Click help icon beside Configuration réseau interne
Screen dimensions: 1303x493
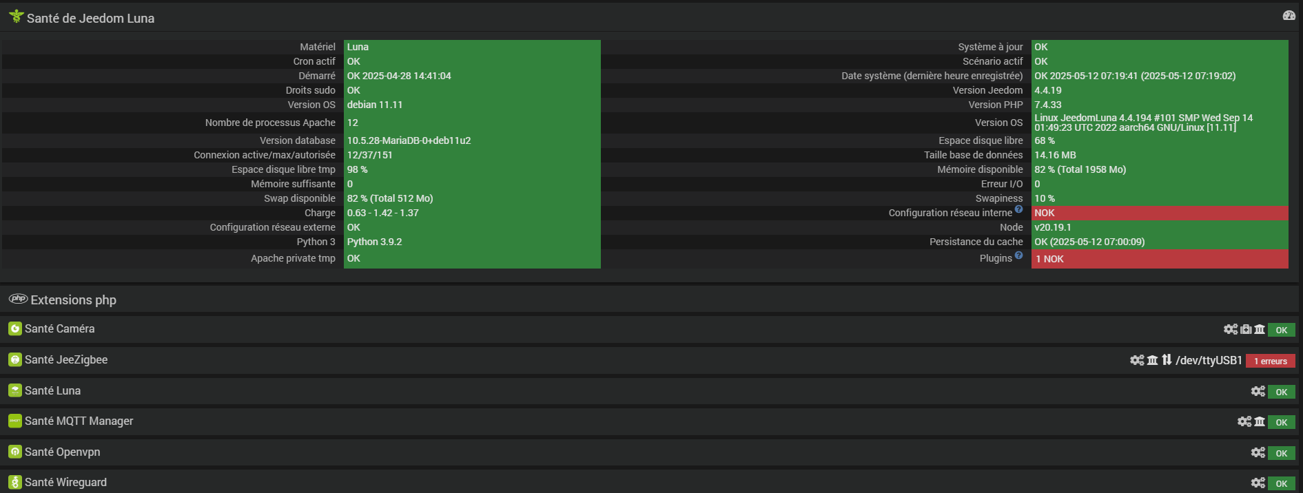tap(1018, 209)
